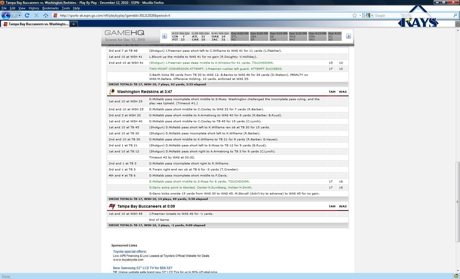This screenshot has width=460, height=279.
Task: Bookmark this page with the star
Action: click(355, 15)
